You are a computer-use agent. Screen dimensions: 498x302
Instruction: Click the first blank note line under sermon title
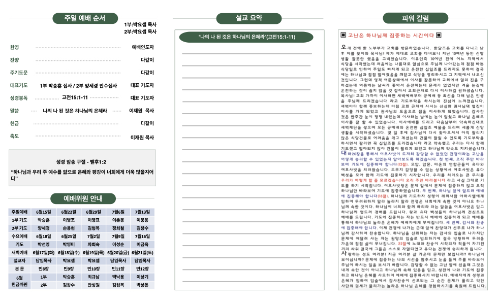(246, 53)
